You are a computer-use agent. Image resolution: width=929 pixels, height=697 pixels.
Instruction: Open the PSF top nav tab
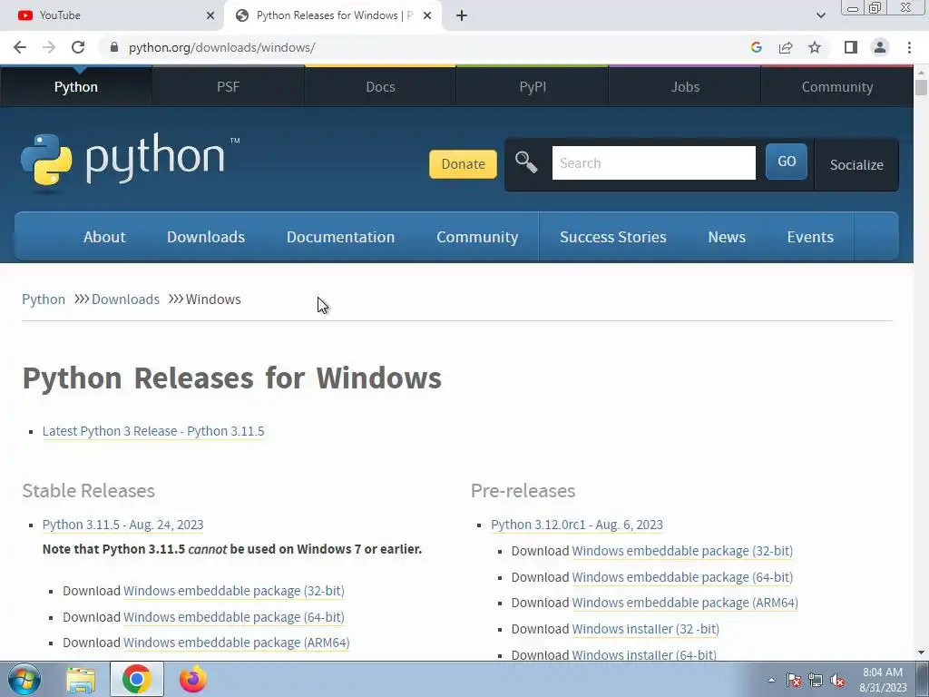(x=228, y=86)
